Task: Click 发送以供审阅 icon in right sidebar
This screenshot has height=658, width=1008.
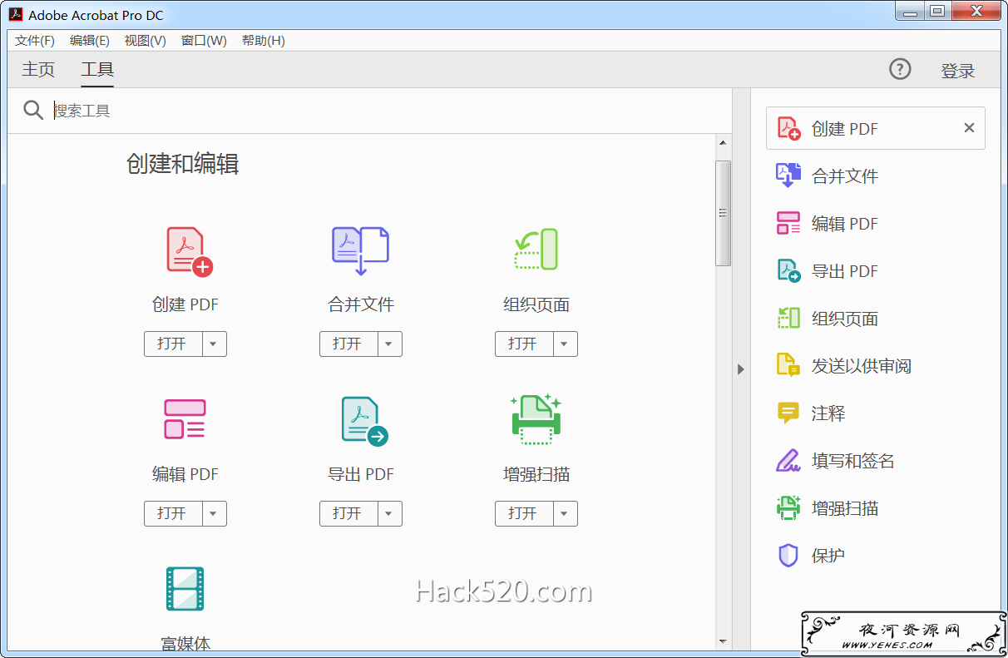Action: click(788, 365)
